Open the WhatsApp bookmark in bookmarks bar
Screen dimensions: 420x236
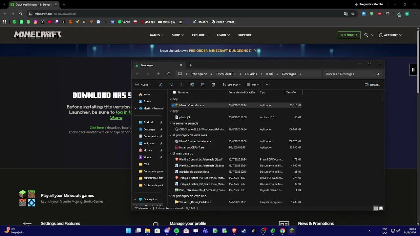pyautogui.click(x=29, y=22)
